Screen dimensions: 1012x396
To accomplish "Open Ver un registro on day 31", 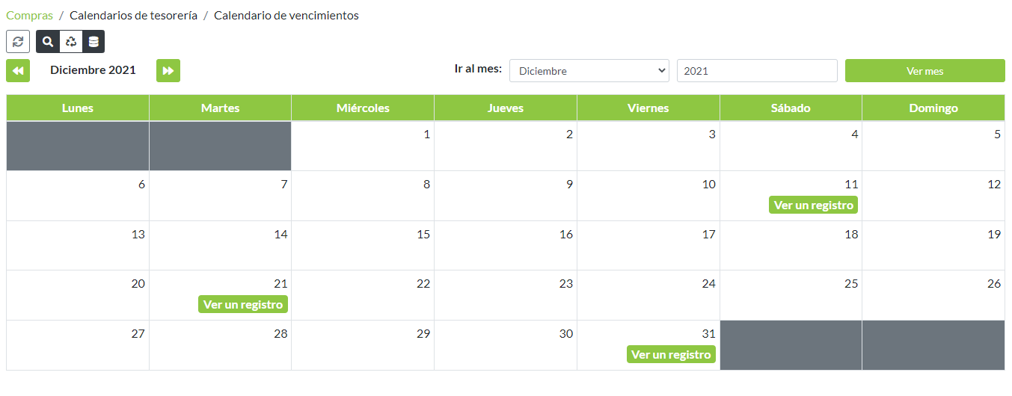I will point(671,354).
